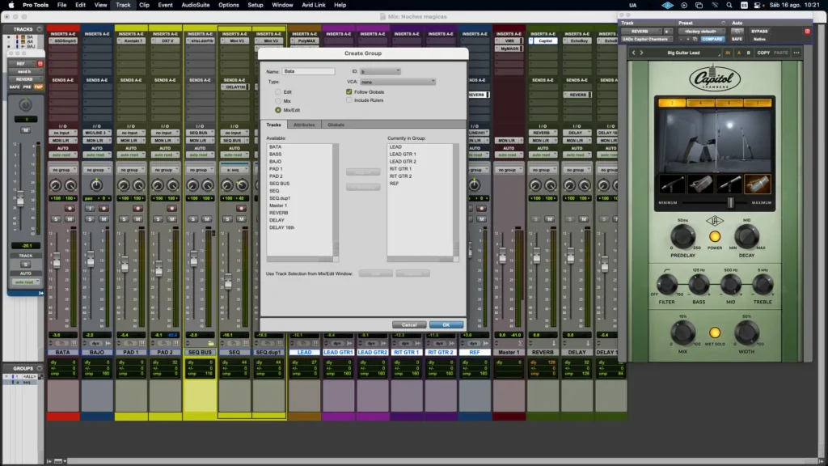Confirm group creation with OK

click(446, 325)
